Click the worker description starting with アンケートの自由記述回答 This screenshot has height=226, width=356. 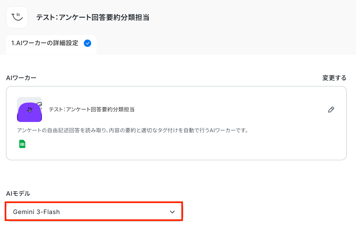tap(132, 130)
